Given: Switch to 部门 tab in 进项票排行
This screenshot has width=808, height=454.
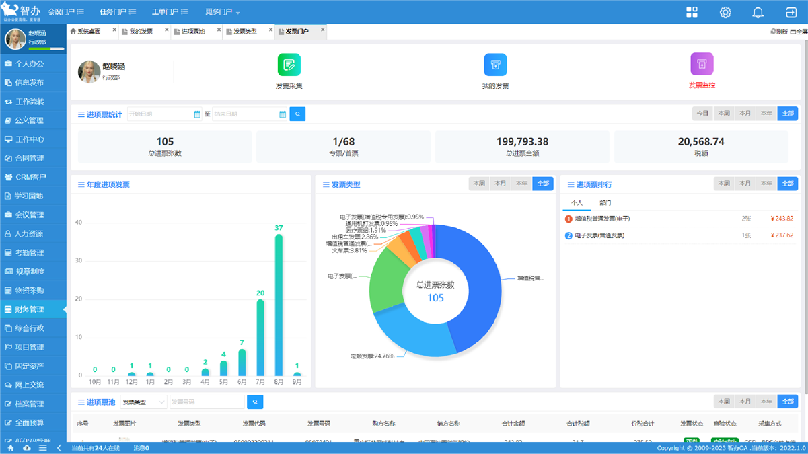Looking at the screenshot, I should pos(605,202).
